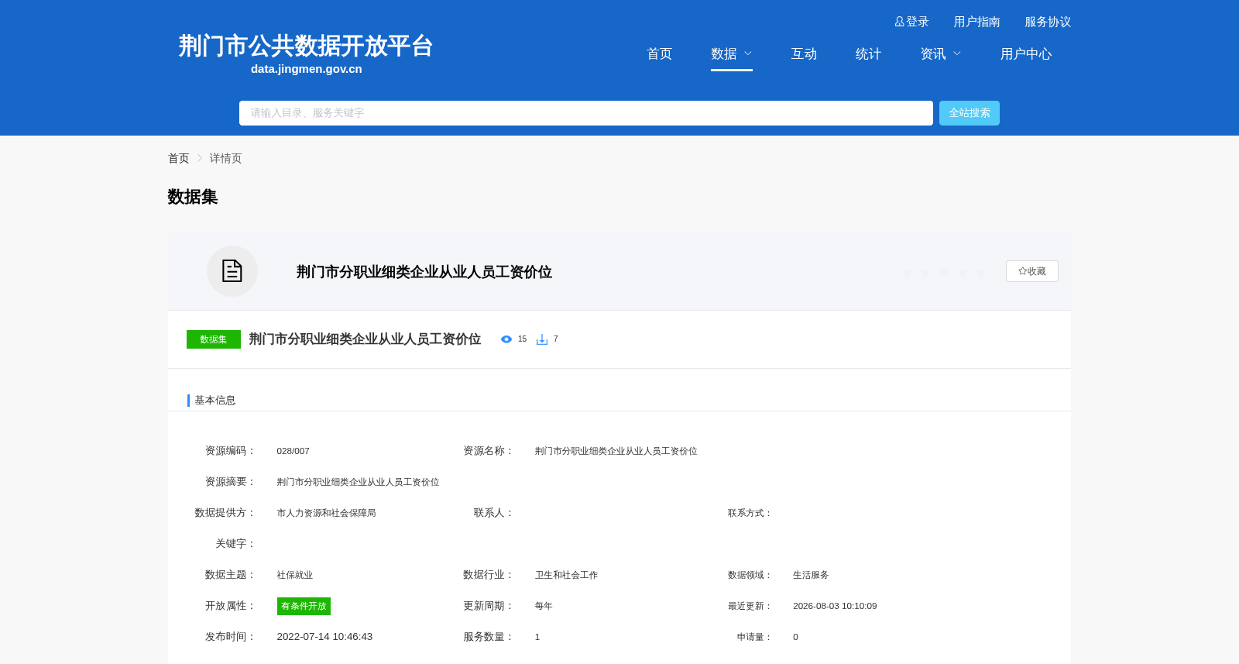Open the 资讯 navigation tab
The height and width of the screenshot is (664, 1239).
pos(933,53)
